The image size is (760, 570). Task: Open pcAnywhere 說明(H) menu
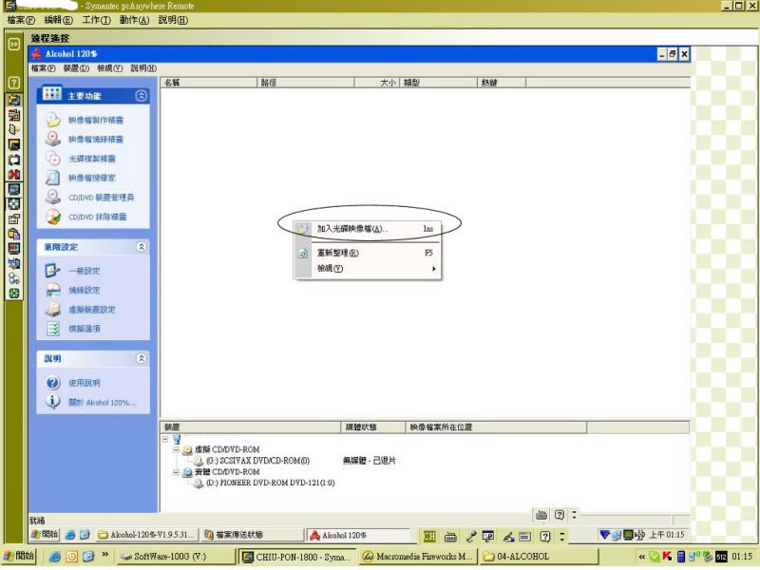173,20
